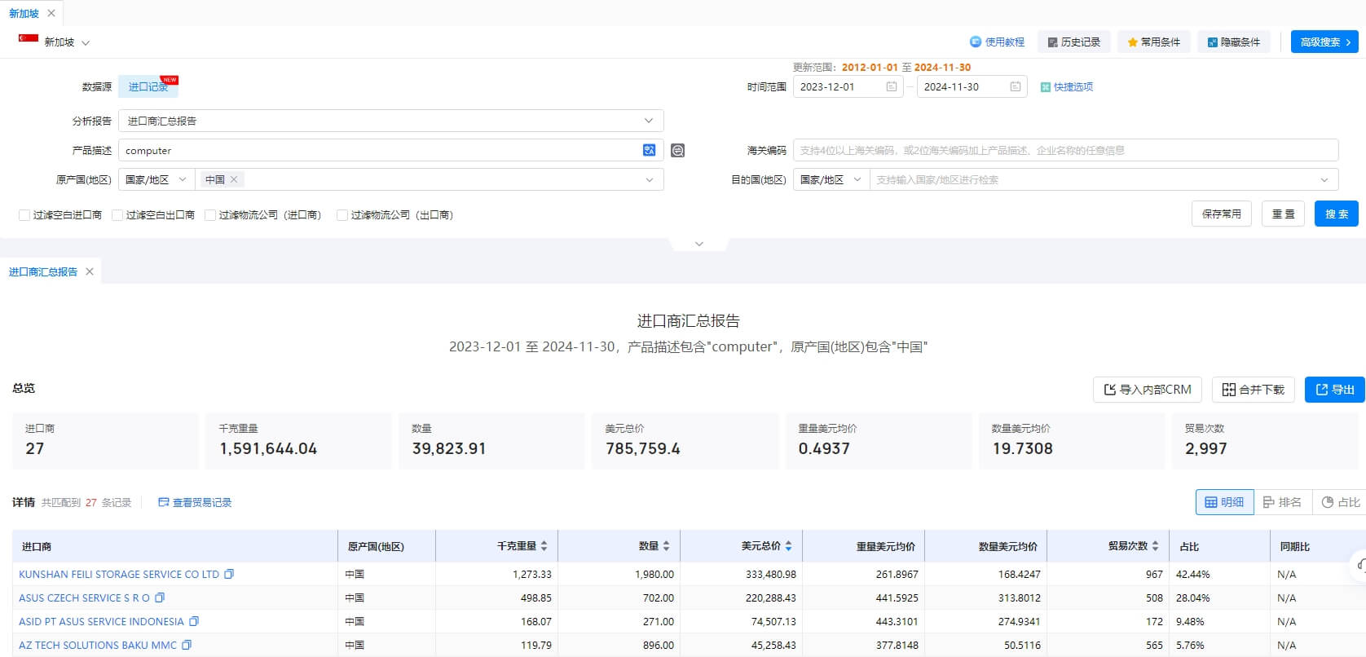
Task: Click 重置 reset button
Action: 1283,214
